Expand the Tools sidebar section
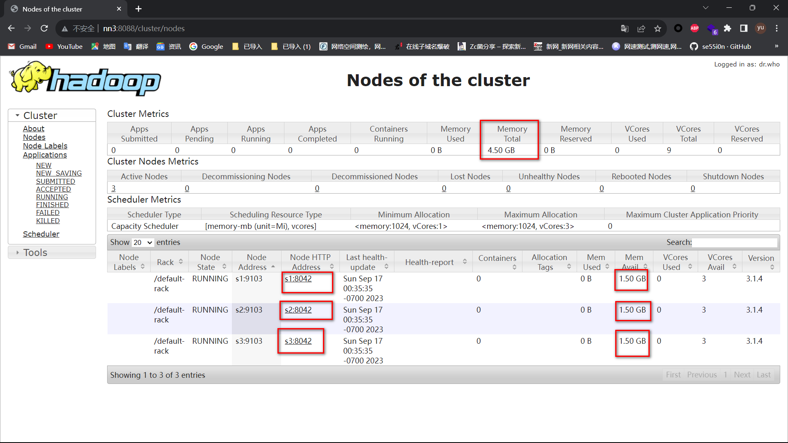 coord(35,252)
